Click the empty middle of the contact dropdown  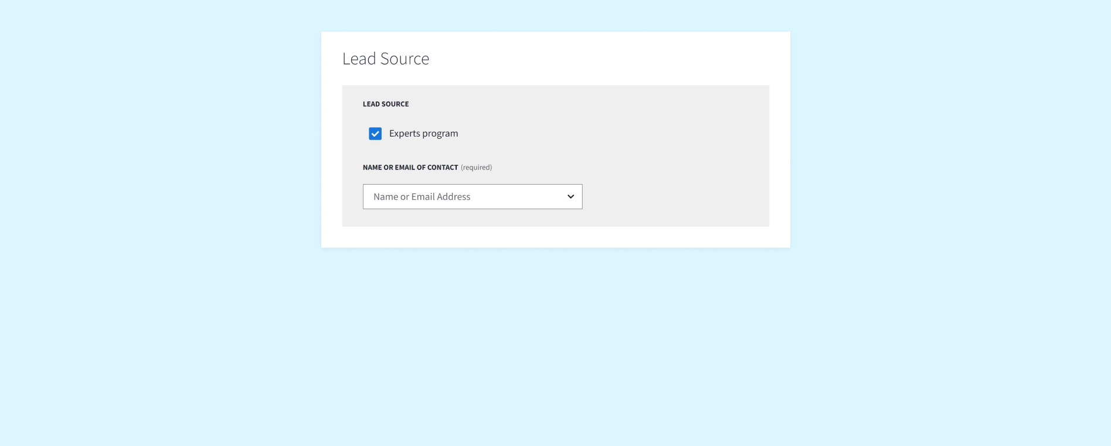tap(516, 197)
